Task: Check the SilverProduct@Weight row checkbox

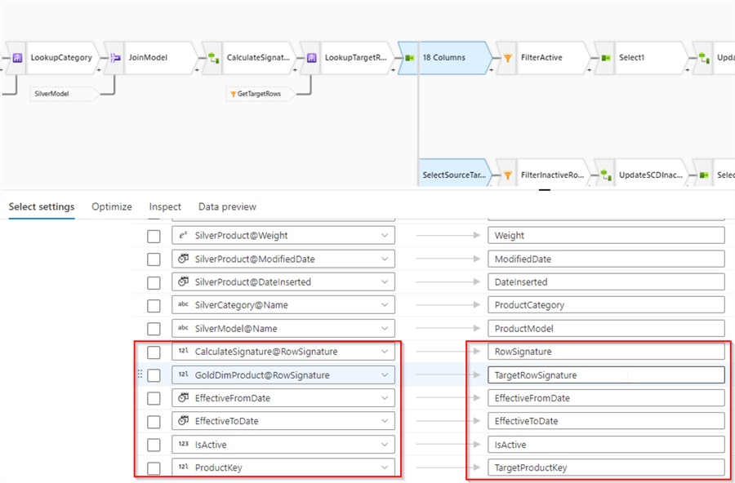Action: (154, 236)
